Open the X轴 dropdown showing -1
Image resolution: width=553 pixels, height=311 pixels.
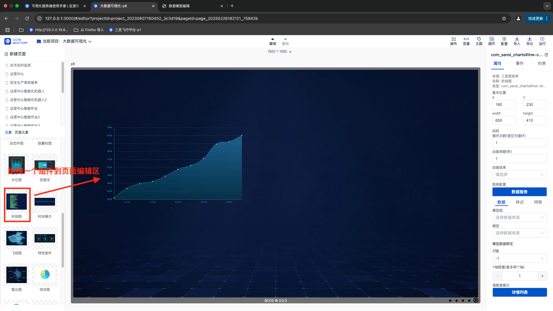tap(519, 258)
